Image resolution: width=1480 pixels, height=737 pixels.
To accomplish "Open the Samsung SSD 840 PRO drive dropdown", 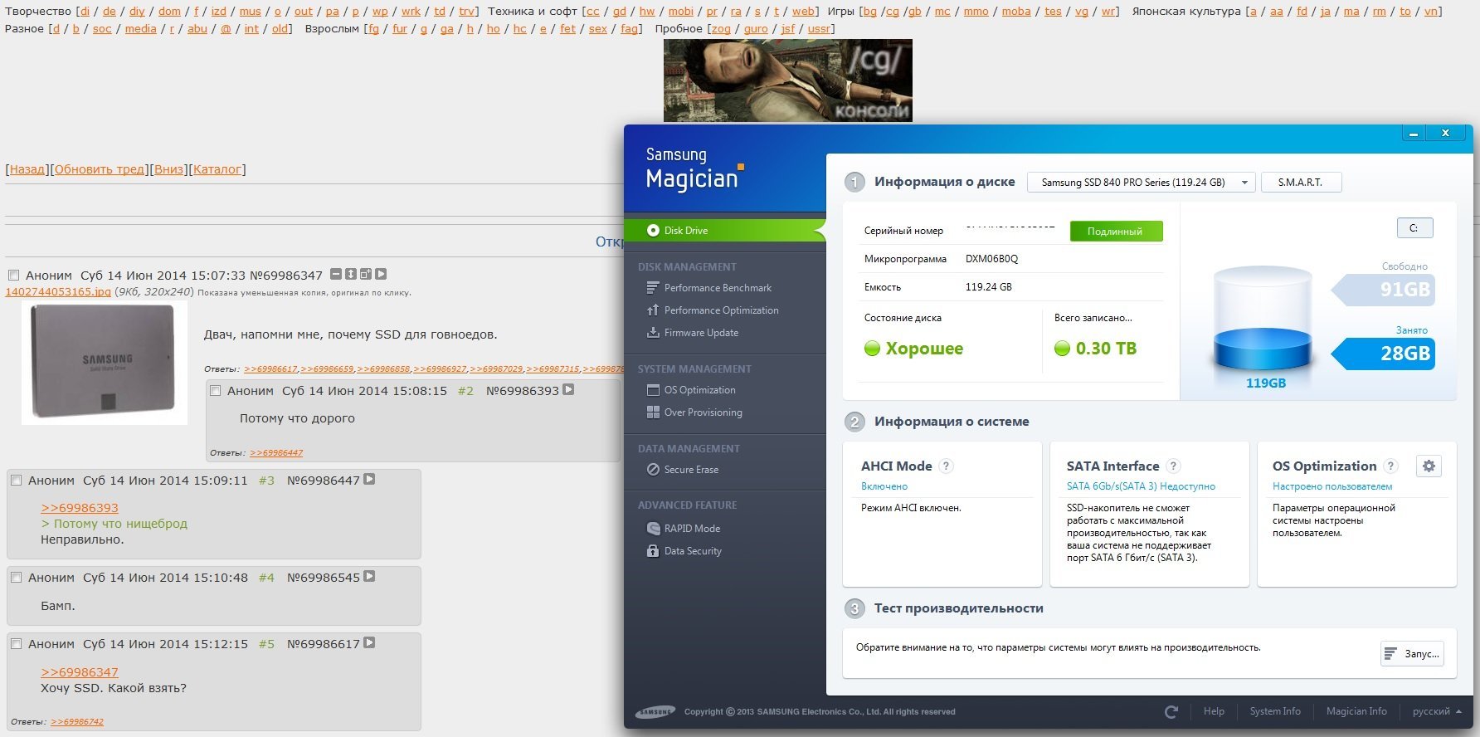I will coord(1141,183).
